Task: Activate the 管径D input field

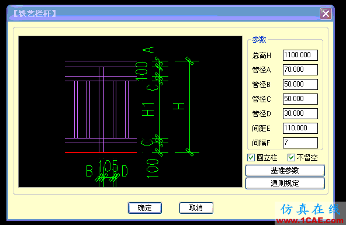Action: click(300, 113)
